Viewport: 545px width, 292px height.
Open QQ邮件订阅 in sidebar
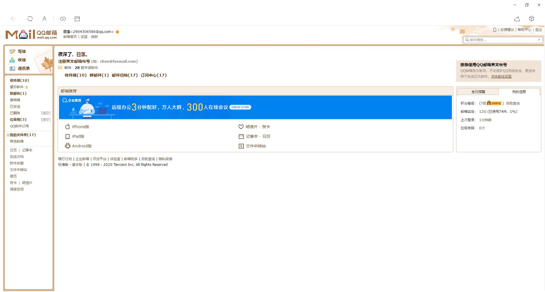[19, 126]
